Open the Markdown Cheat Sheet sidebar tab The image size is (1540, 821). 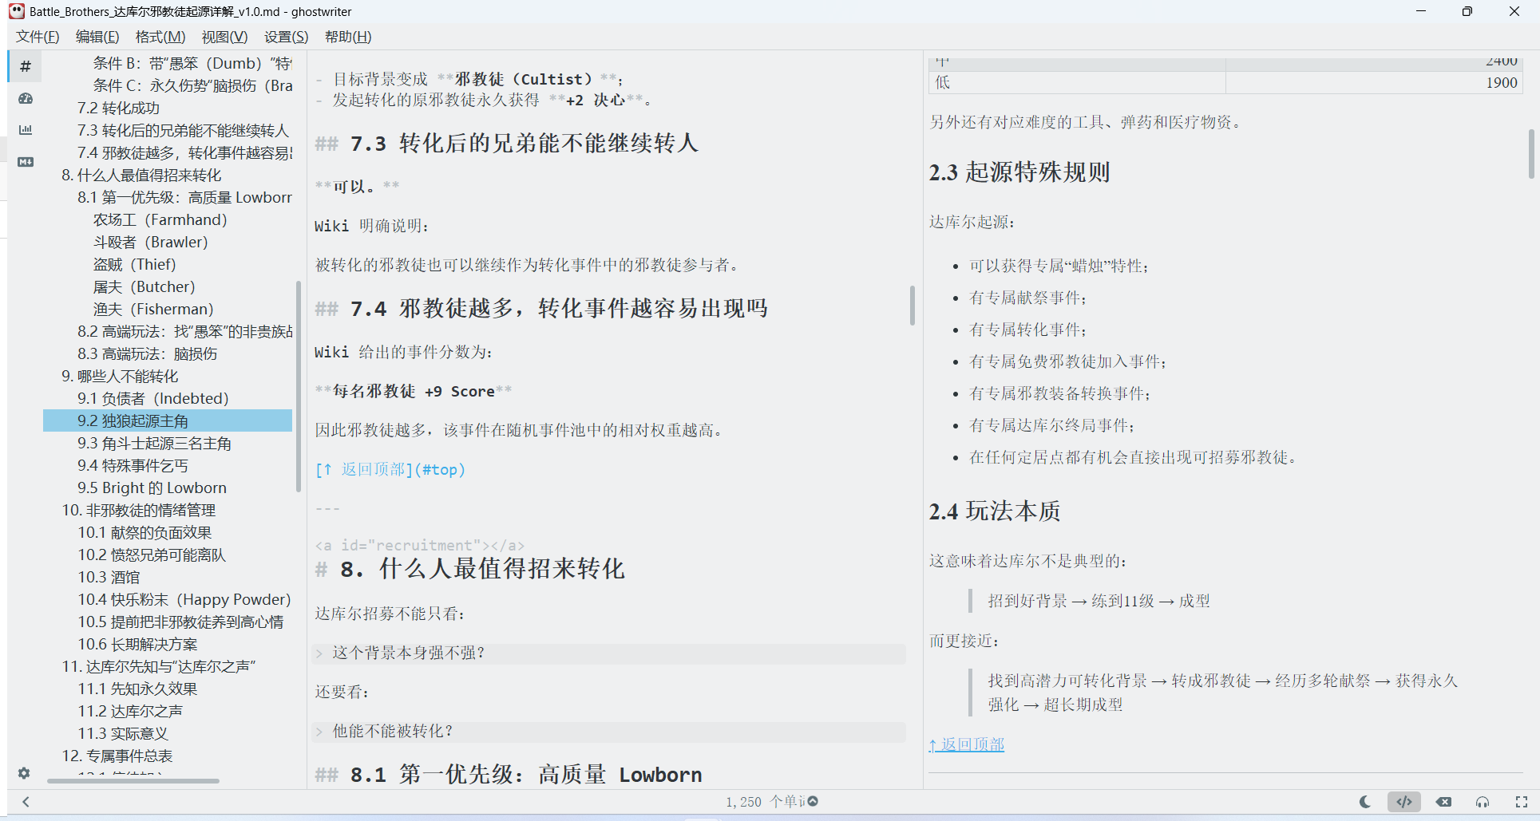tap(26, 162)
